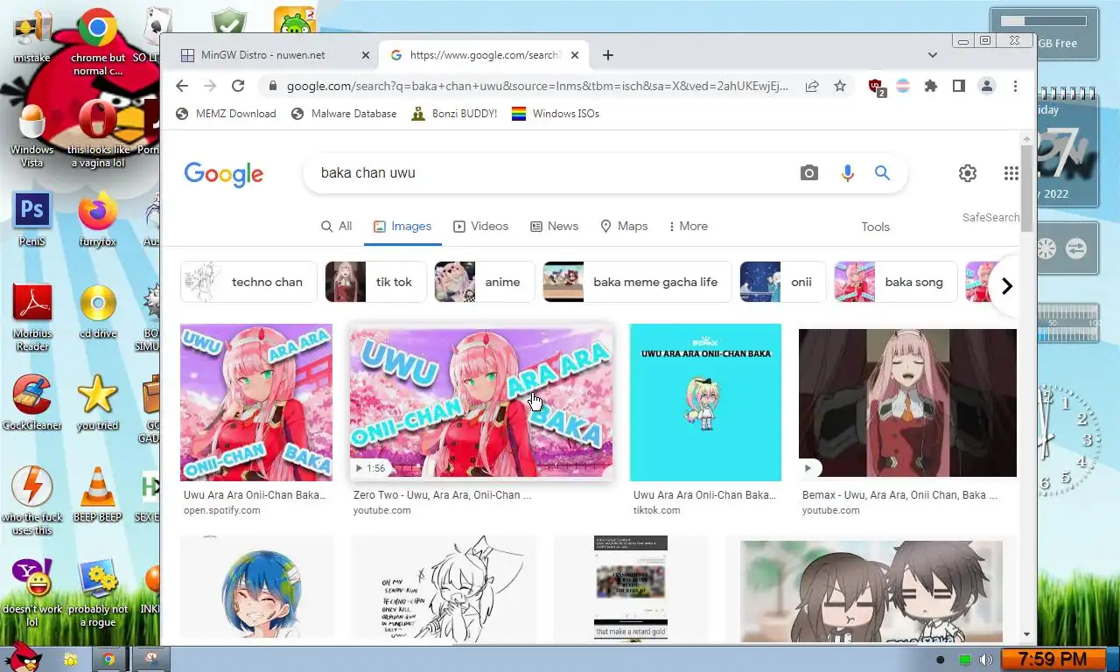Bookmark this page with the star icon
This screenshot has height=672, width=1120.
[x=840, y=86]
